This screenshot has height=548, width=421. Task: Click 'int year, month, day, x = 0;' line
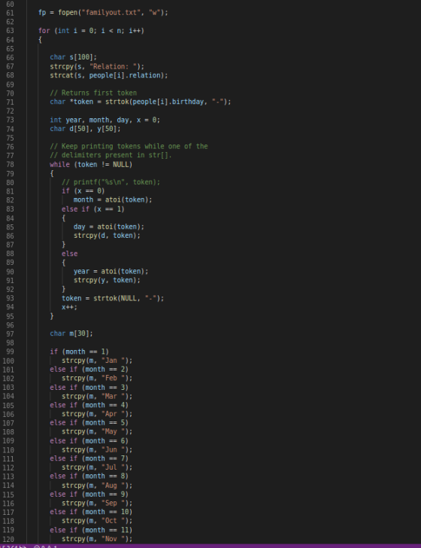(x=104, y=120)
